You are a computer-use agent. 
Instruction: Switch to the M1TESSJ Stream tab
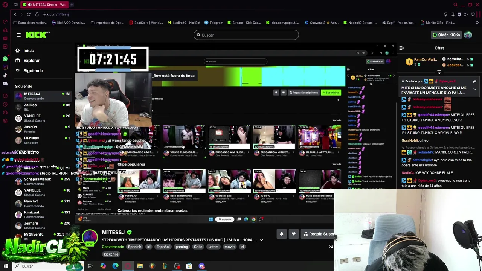(x=44, y=5)
